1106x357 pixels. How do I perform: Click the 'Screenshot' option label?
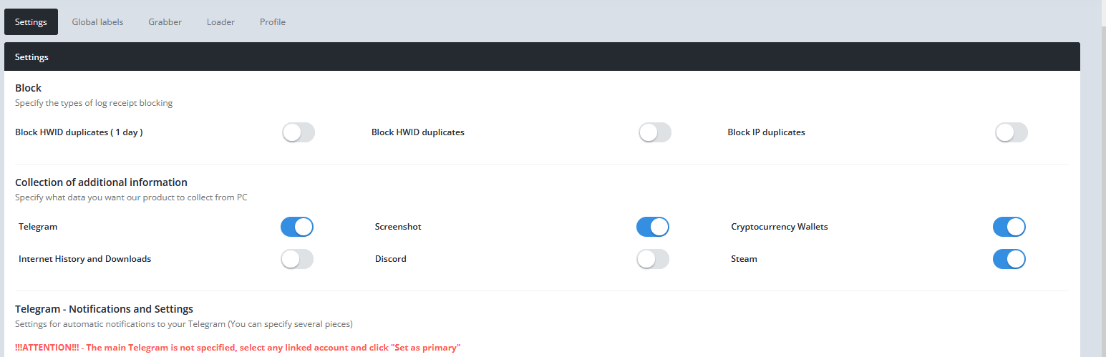click(x=398, y=227)
